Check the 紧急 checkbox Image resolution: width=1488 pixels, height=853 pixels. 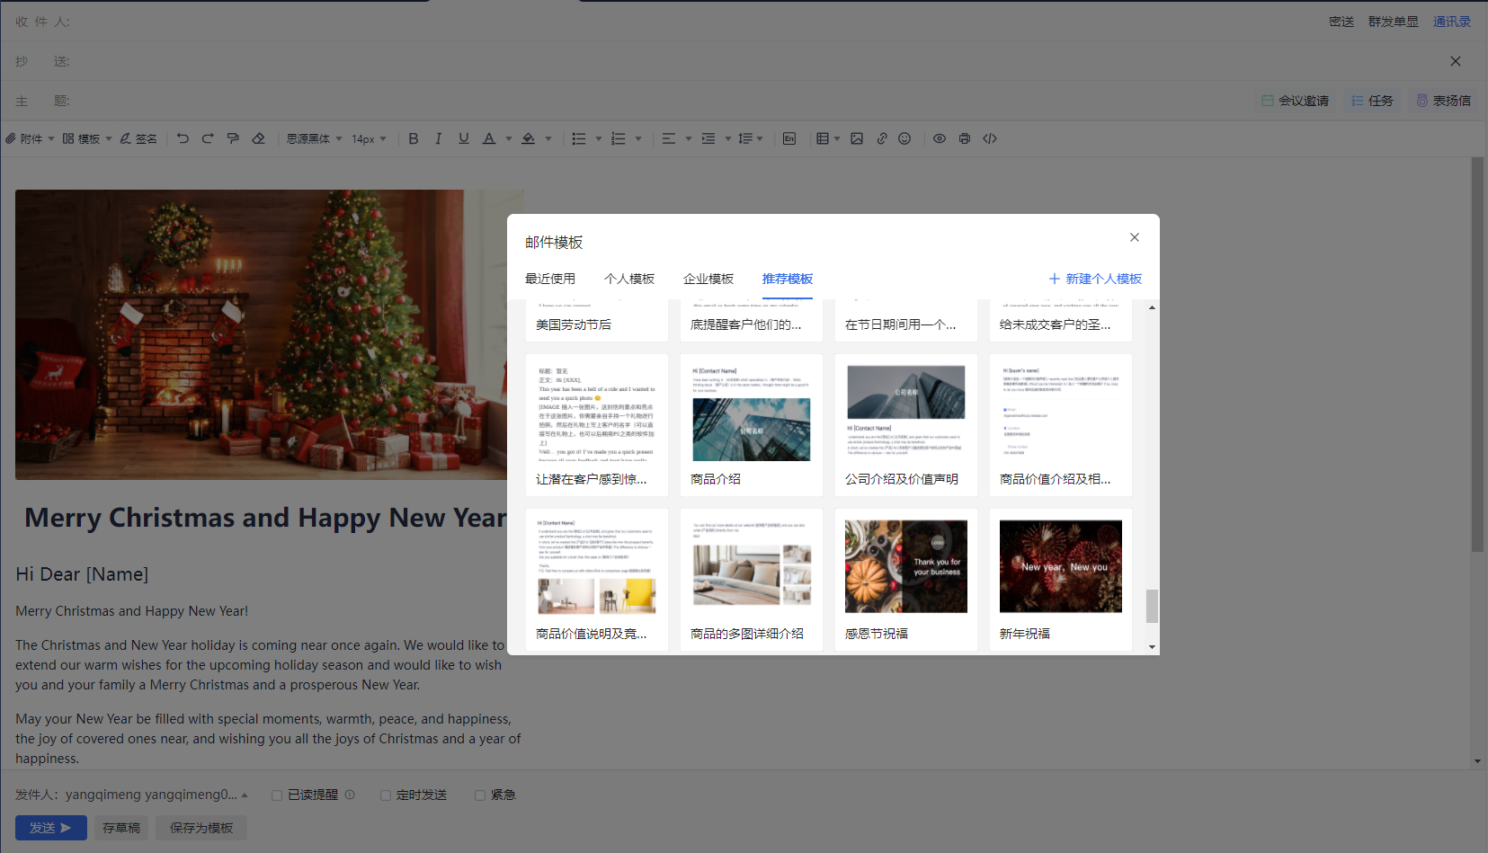click(480, 795)
